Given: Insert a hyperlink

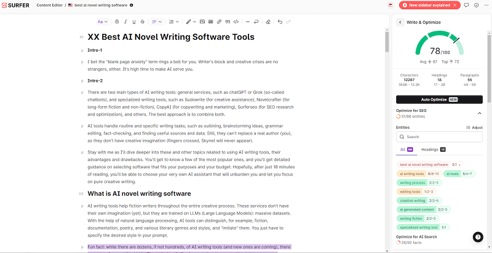Looking at the screenshot, I should (x=220, y=22).
